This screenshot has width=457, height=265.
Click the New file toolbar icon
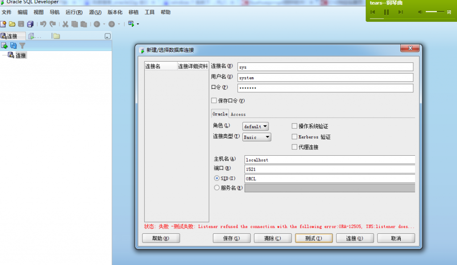[x=3, y=24]
